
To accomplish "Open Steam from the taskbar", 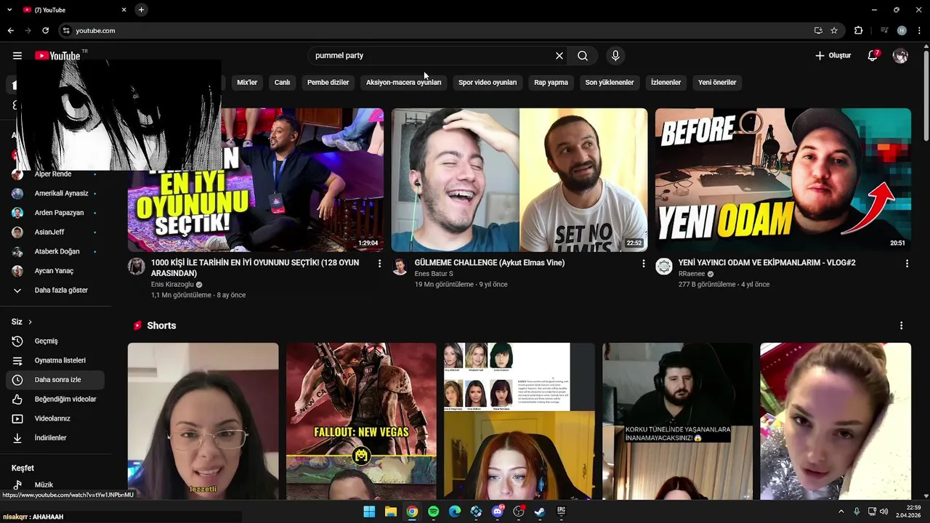I will (540, 511).
